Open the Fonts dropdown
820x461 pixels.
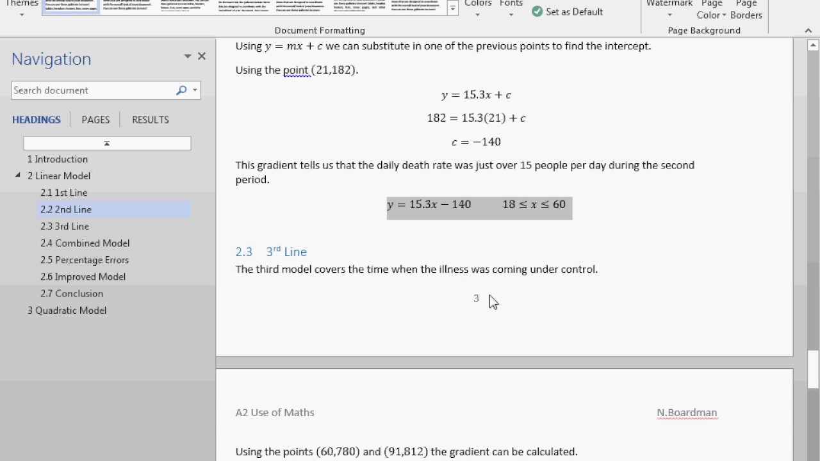(511, 8)
